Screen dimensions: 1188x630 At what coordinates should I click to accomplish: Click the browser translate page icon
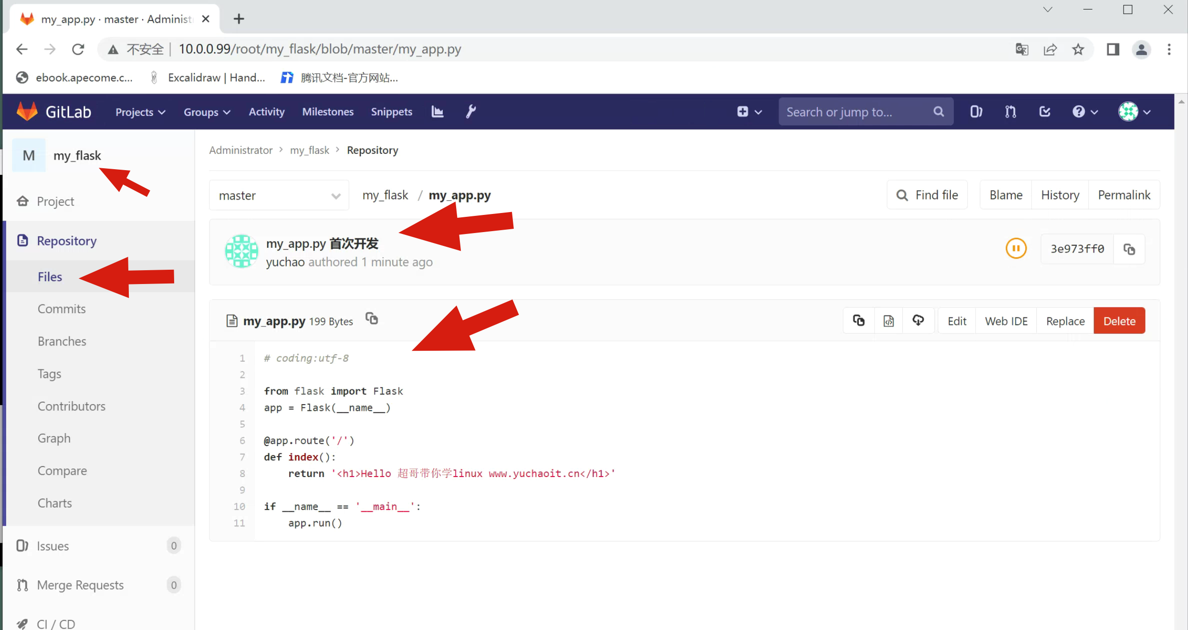click(1021, 49)
